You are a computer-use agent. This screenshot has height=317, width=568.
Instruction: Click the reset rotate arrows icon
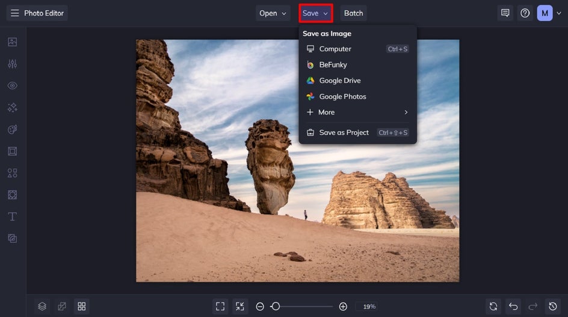493,307
